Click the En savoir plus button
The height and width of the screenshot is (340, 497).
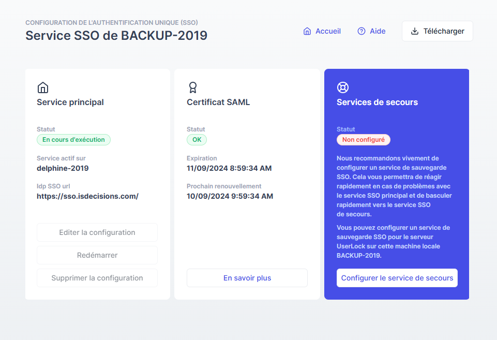point(247,278)
